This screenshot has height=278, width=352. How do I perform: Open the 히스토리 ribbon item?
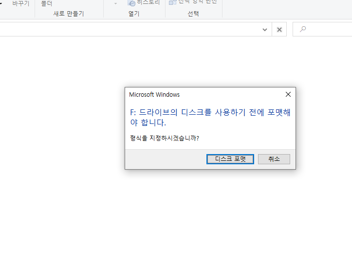coord(144,3)
